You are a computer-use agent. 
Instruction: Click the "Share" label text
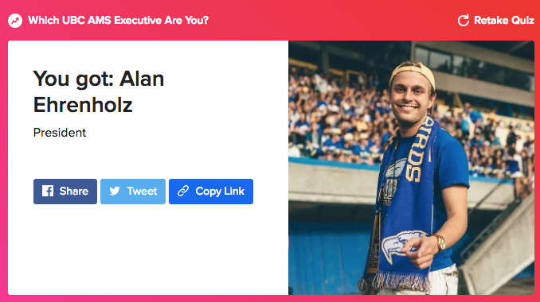pos(74,191)
